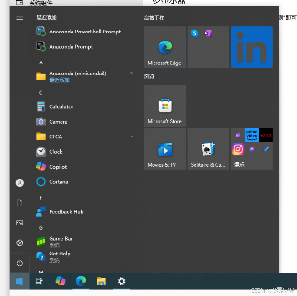Launch the Movies & TV tile
297x296 pixels.
tap(165, 149)
